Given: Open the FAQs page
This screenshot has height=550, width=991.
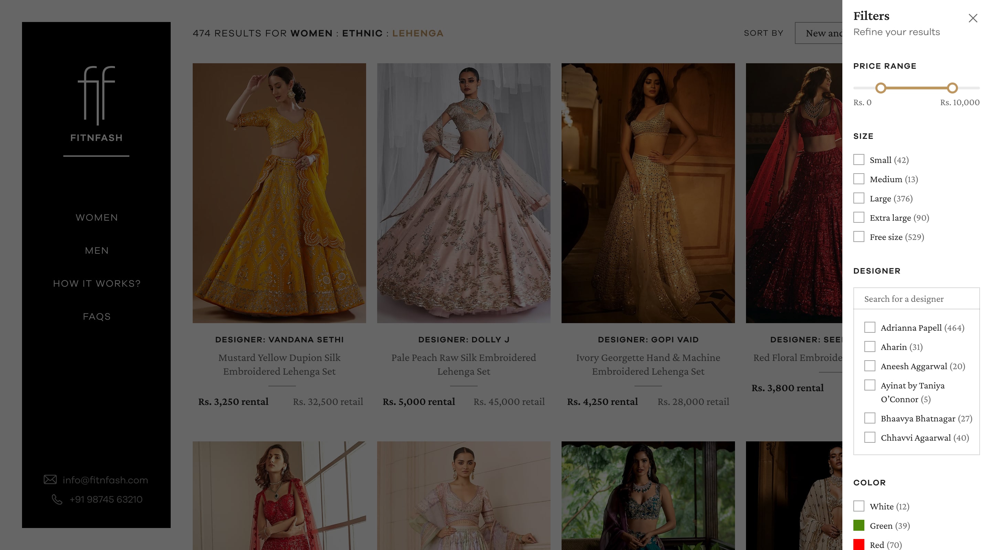Looking at the screenshot, I should (x=97, y=317).
